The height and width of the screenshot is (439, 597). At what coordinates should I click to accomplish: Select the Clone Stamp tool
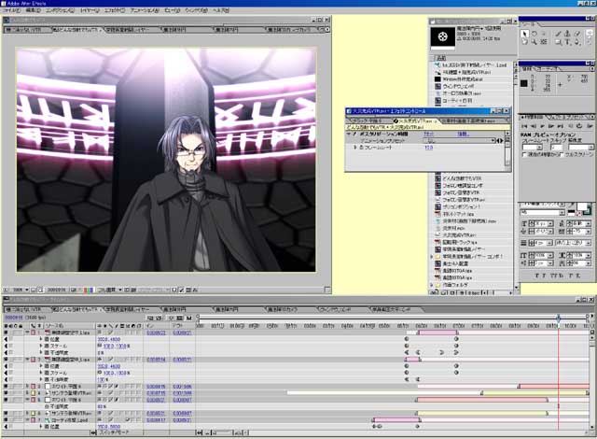click(x=567, y=34)
